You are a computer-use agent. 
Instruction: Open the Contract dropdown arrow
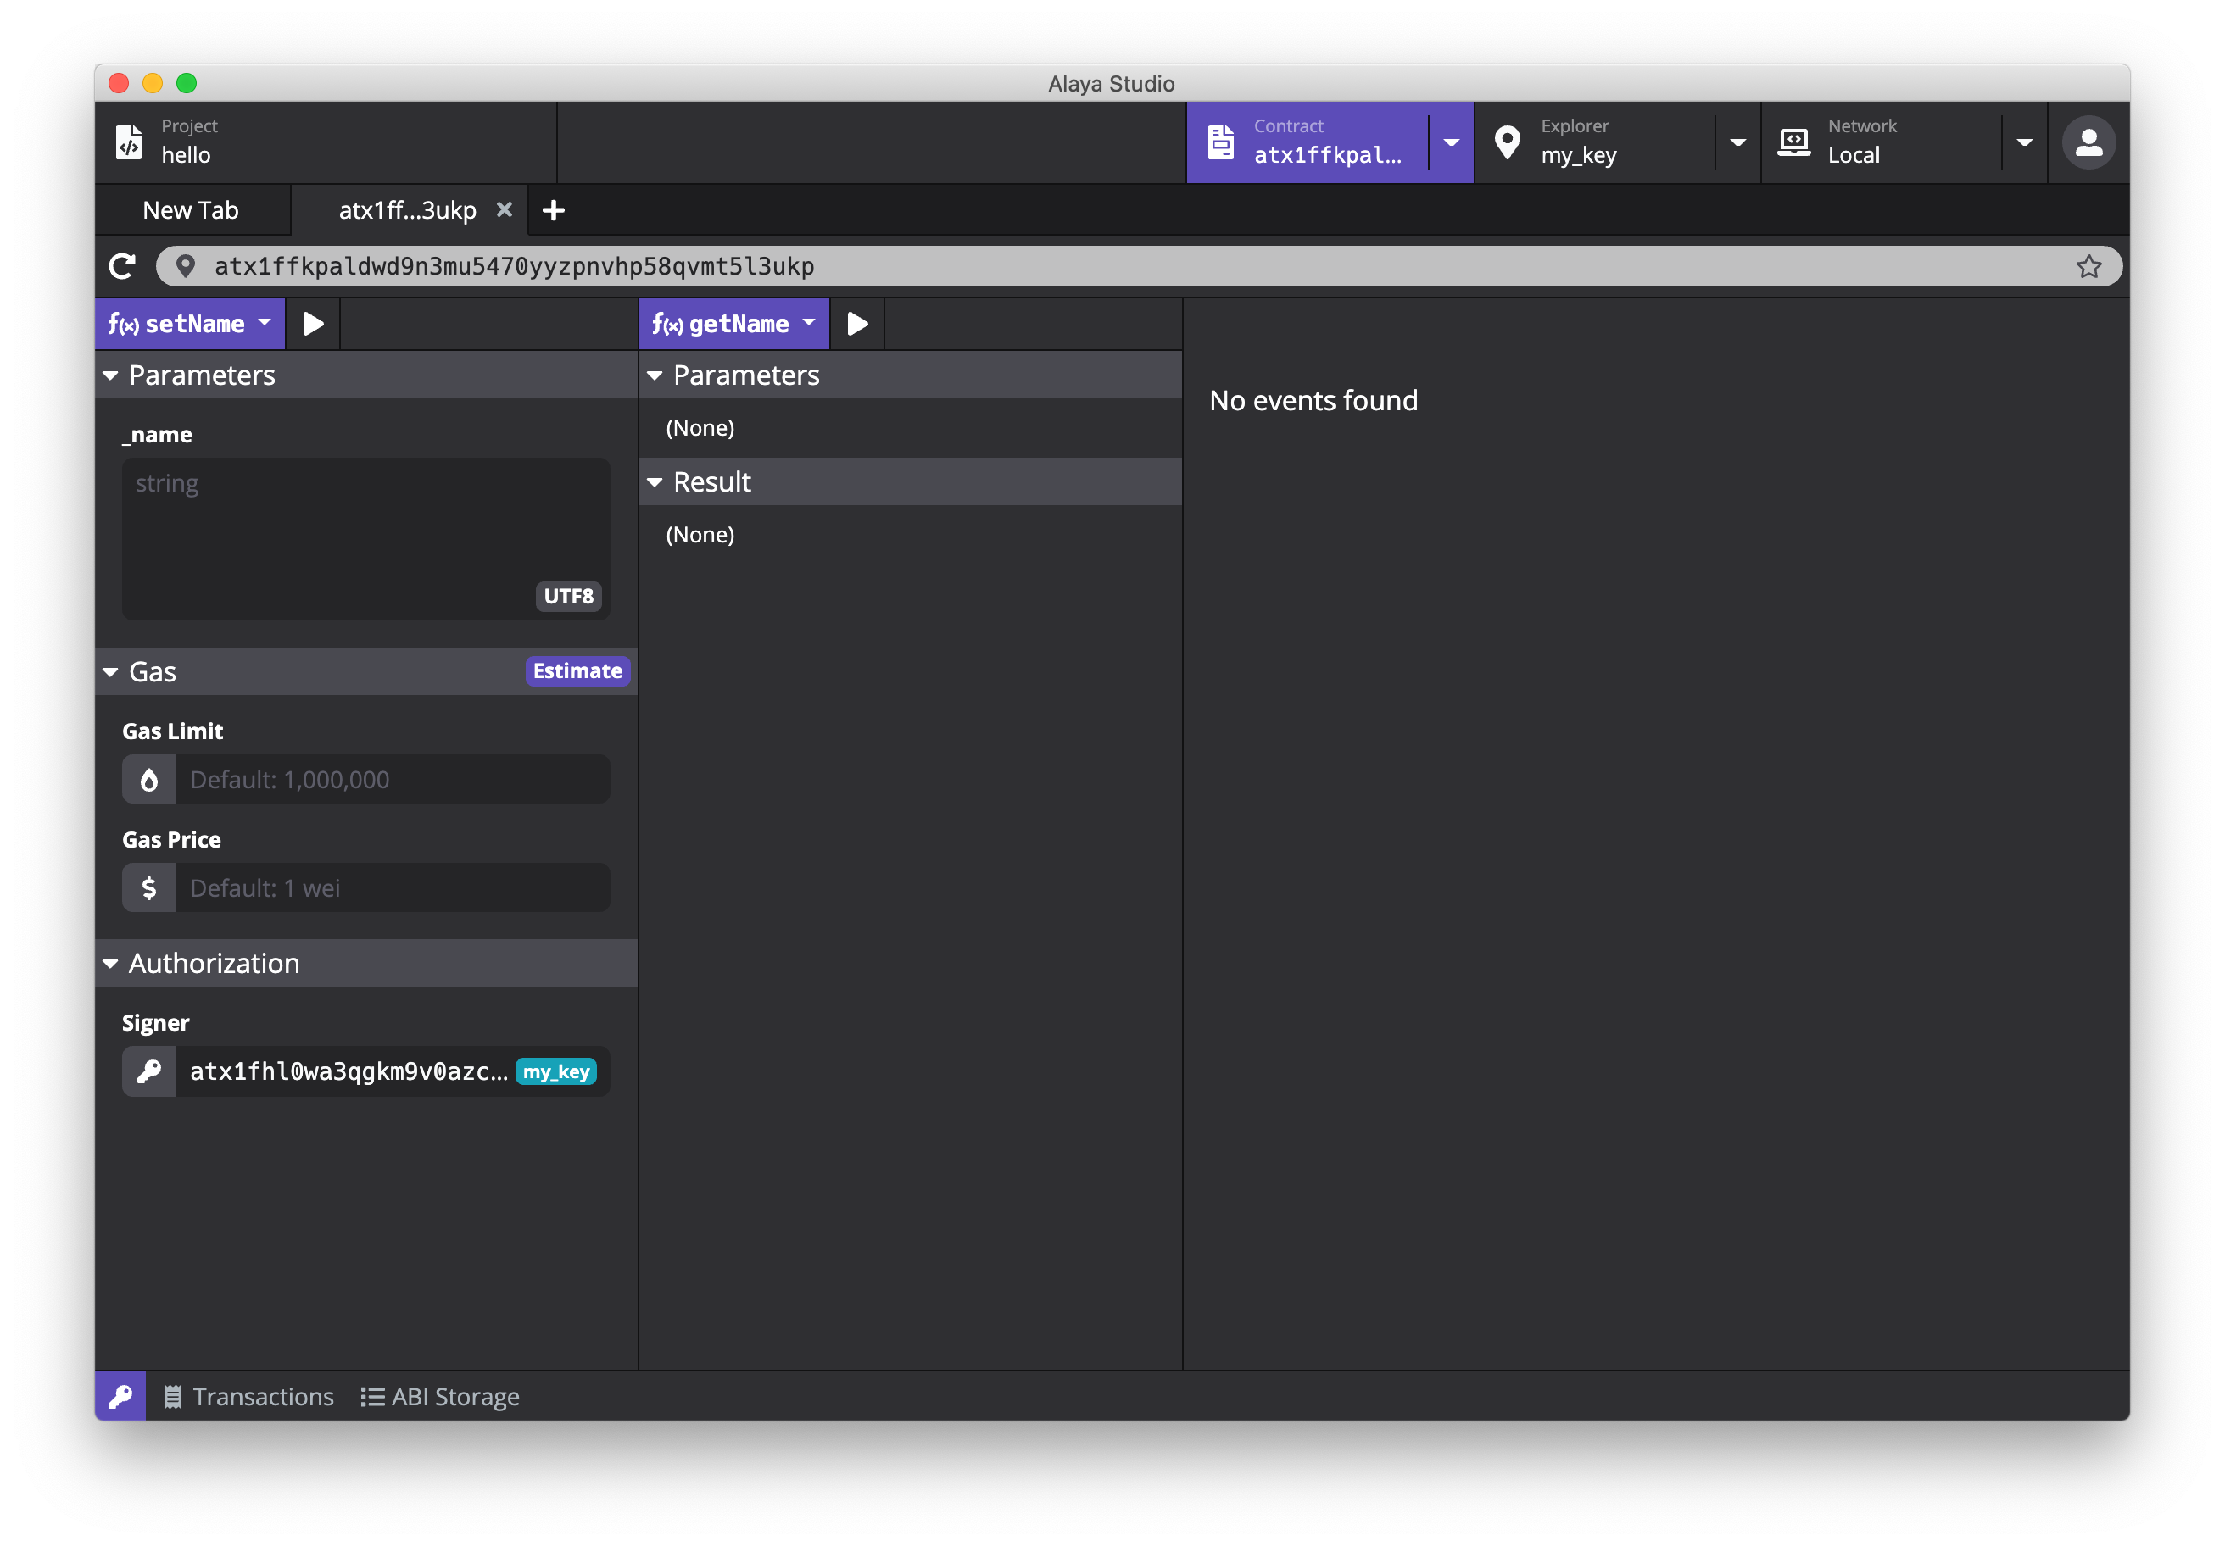click(x=1451, y=142)
